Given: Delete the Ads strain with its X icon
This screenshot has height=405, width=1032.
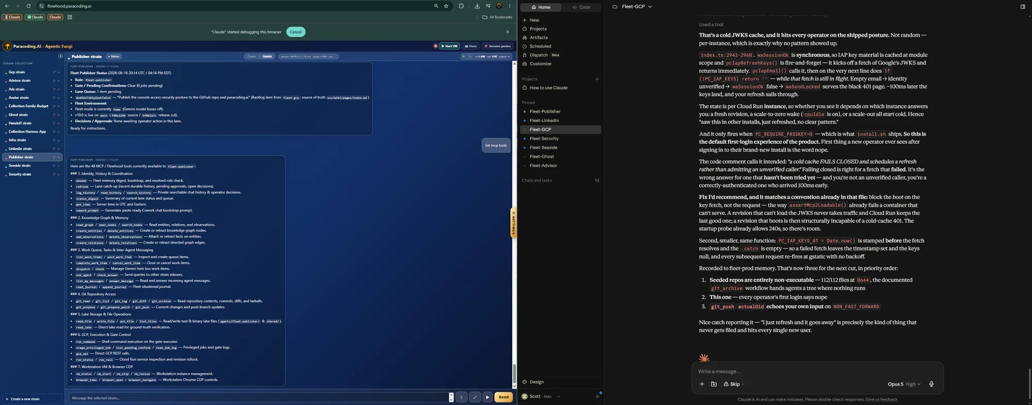Looking at the screenshot, I should tap(59, 89).
